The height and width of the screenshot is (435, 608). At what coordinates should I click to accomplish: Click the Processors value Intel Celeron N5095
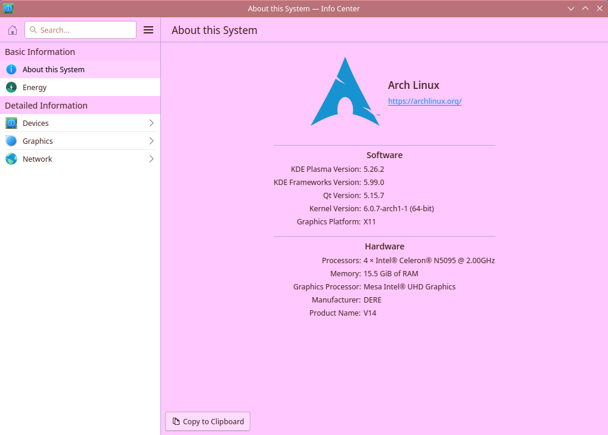coord(429,260)
